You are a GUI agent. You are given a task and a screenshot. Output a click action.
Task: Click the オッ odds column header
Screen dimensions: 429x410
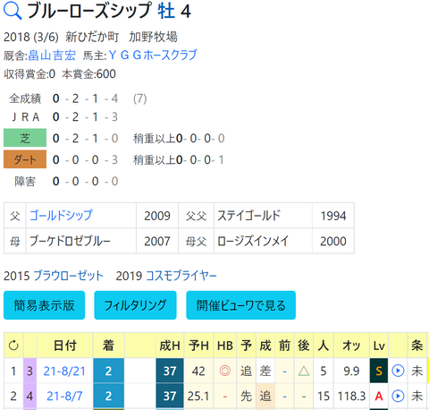(x=351, y=346)
